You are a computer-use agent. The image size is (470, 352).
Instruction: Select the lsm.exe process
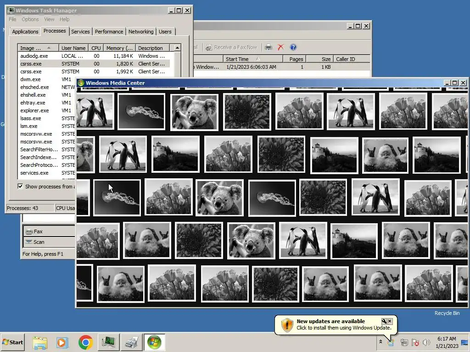47,126
